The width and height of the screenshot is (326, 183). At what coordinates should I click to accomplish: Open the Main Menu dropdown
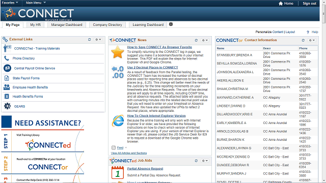(x=36, y=3)
